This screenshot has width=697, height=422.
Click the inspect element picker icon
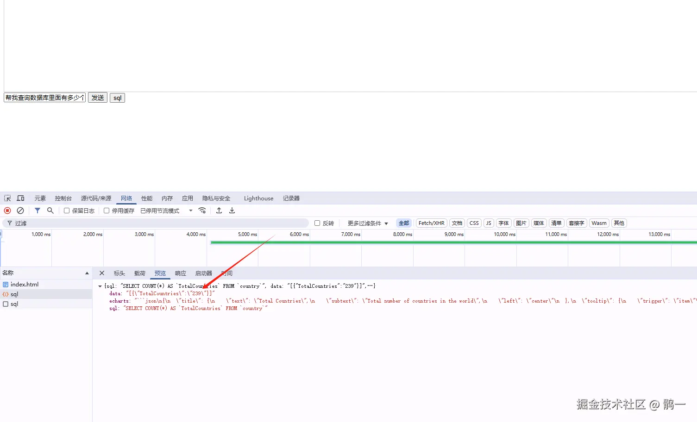[7, 198]
